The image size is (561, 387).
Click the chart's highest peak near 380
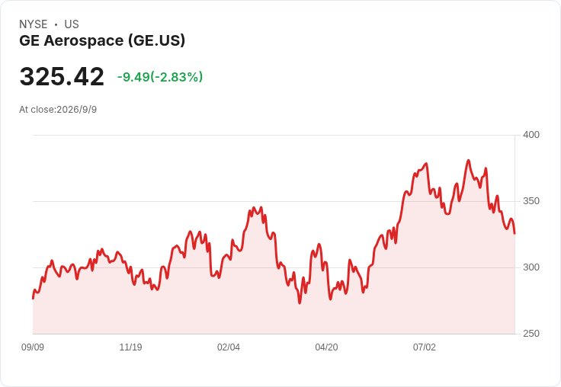[x=468, y=161]
